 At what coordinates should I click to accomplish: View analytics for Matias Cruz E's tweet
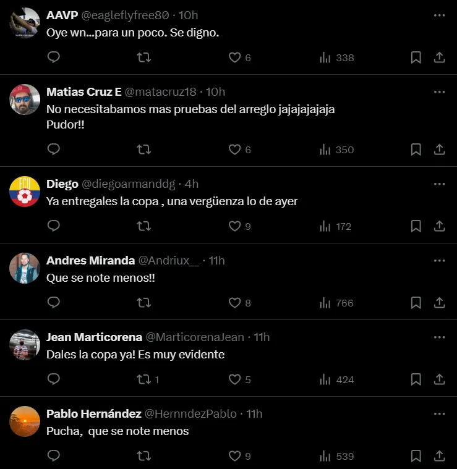336,150
